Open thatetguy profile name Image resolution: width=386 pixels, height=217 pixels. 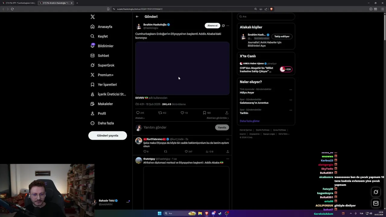(x=149, y=159)
